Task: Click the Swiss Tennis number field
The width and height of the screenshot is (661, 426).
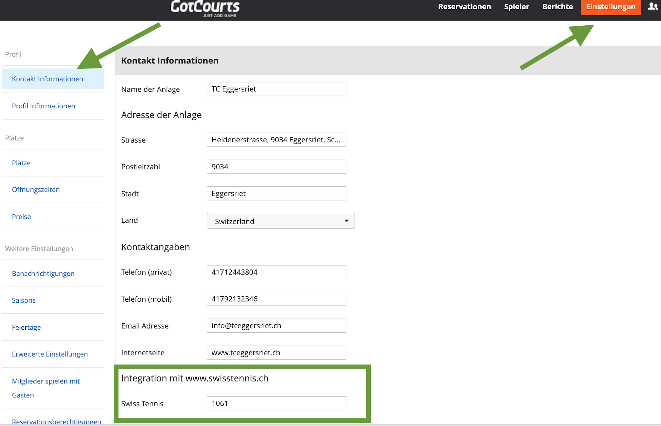Action: click(x=277, y=403)
